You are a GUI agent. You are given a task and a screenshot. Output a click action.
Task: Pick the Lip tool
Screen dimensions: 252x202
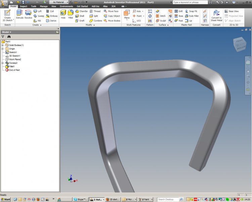(188, 21)
